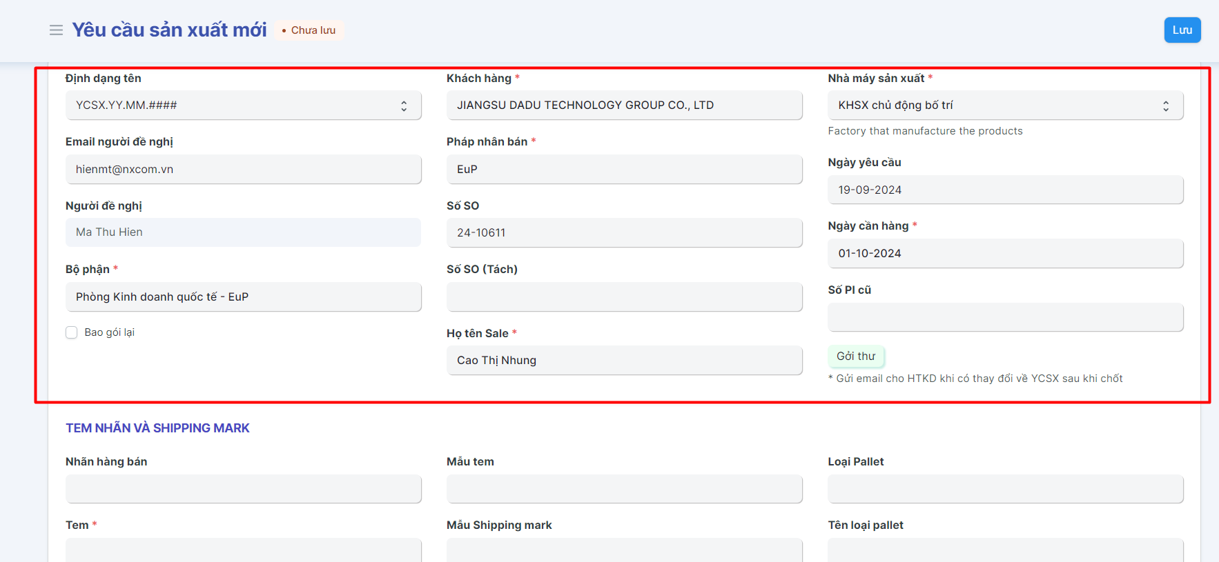Click the Bộ phận department field

point(243,297)
